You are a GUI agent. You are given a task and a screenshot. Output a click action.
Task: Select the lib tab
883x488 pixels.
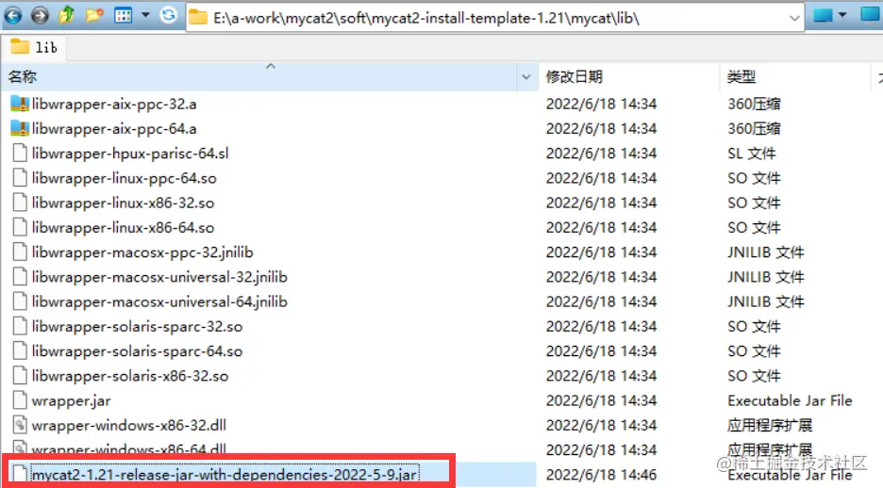click(34, 48)
